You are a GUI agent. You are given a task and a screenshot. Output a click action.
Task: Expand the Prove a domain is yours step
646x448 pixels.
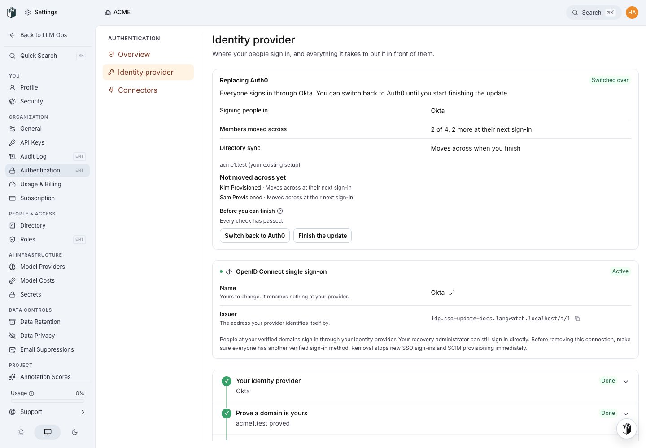pos(626,414)
